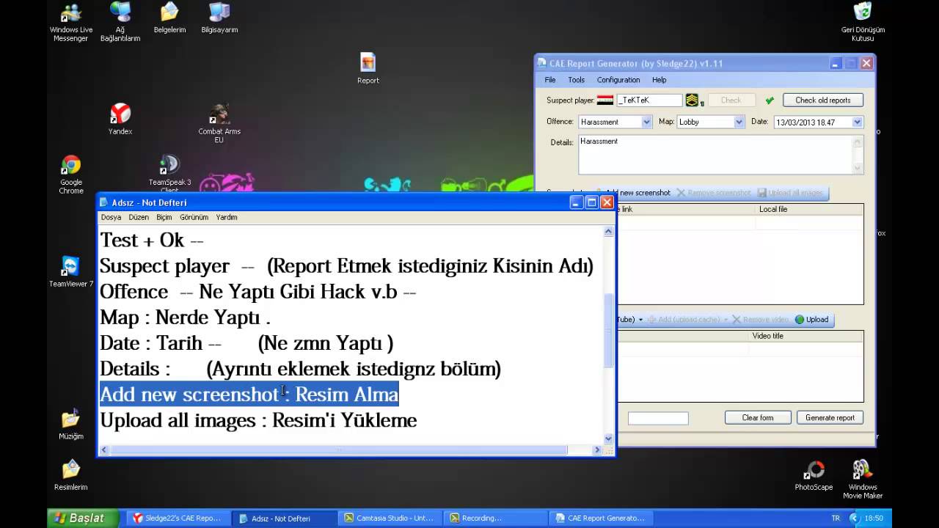
Task: Click Details box scrollbar down arrow
Action: click(858, 168)
